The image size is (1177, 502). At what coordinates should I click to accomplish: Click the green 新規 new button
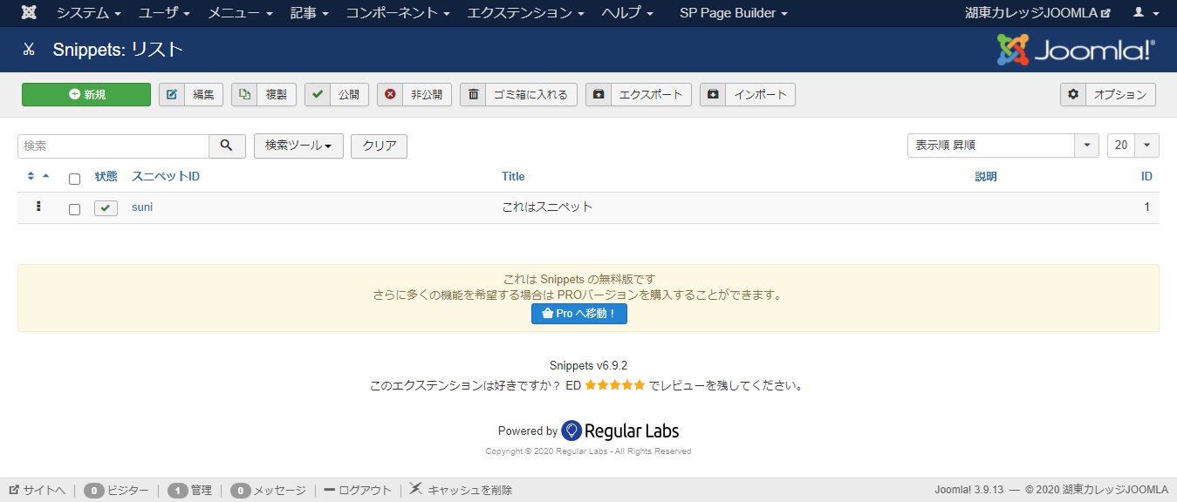coord(86,94)
